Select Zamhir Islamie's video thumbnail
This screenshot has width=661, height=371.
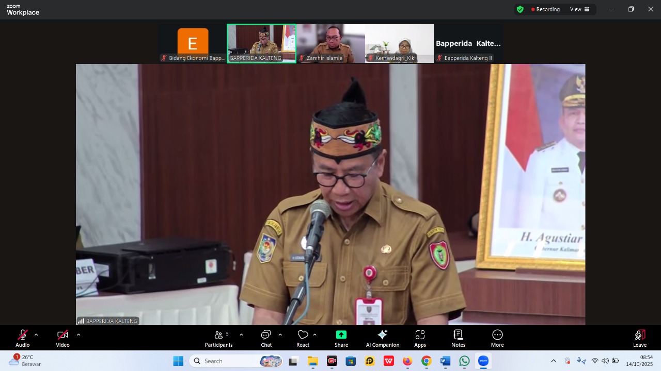(330, 43)
